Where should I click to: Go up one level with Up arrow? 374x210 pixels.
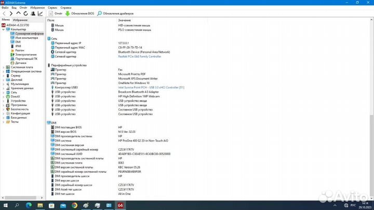point(18,13)
